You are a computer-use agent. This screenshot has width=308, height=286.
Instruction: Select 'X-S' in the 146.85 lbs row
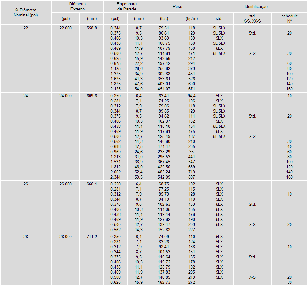click(x=252, y=277)
